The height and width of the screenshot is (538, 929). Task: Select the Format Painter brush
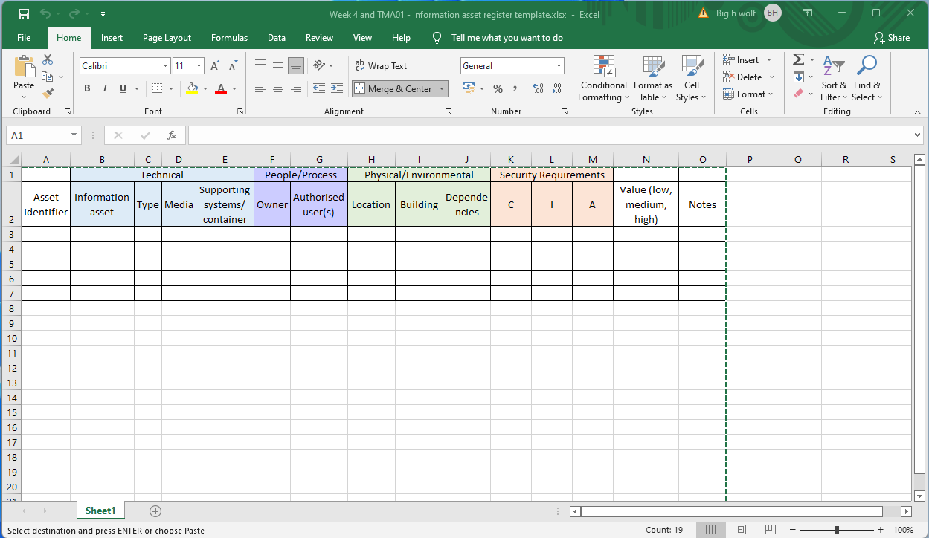[48, 94]
